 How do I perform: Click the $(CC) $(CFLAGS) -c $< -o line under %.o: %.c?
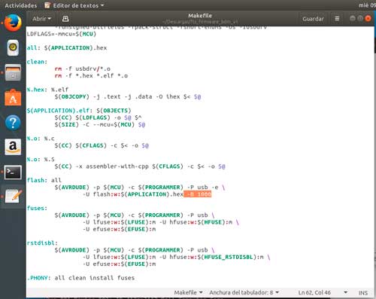tap(102, 145)
